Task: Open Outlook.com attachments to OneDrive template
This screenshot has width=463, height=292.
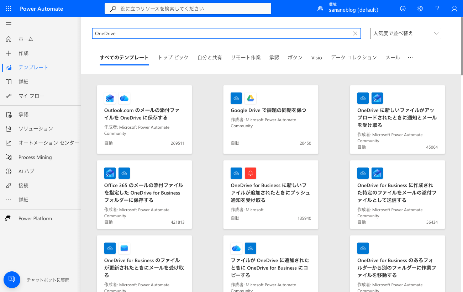Action: 144,120
